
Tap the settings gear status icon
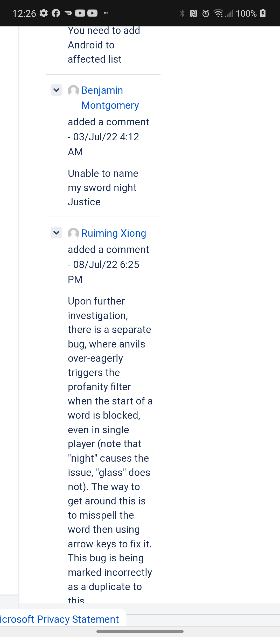coord(44,13)
